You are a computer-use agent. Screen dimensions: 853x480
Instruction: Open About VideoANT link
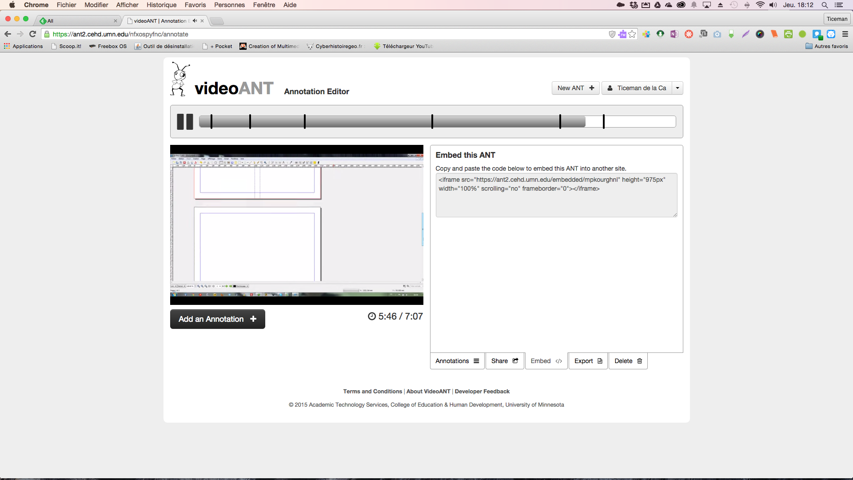428,392
